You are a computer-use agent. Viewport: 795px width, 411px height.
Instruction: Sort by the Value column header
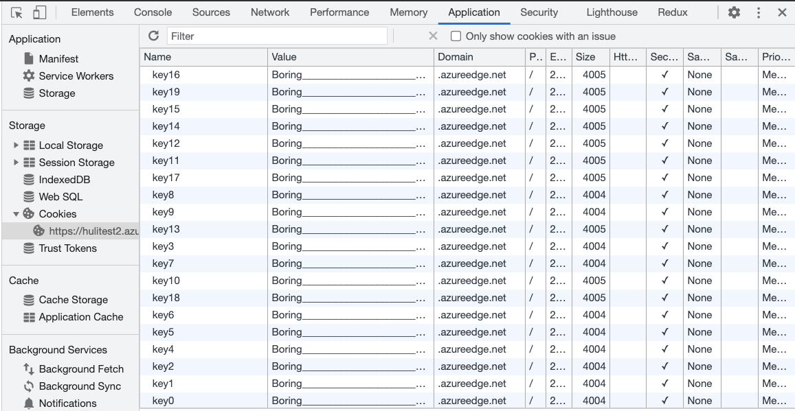350,57
